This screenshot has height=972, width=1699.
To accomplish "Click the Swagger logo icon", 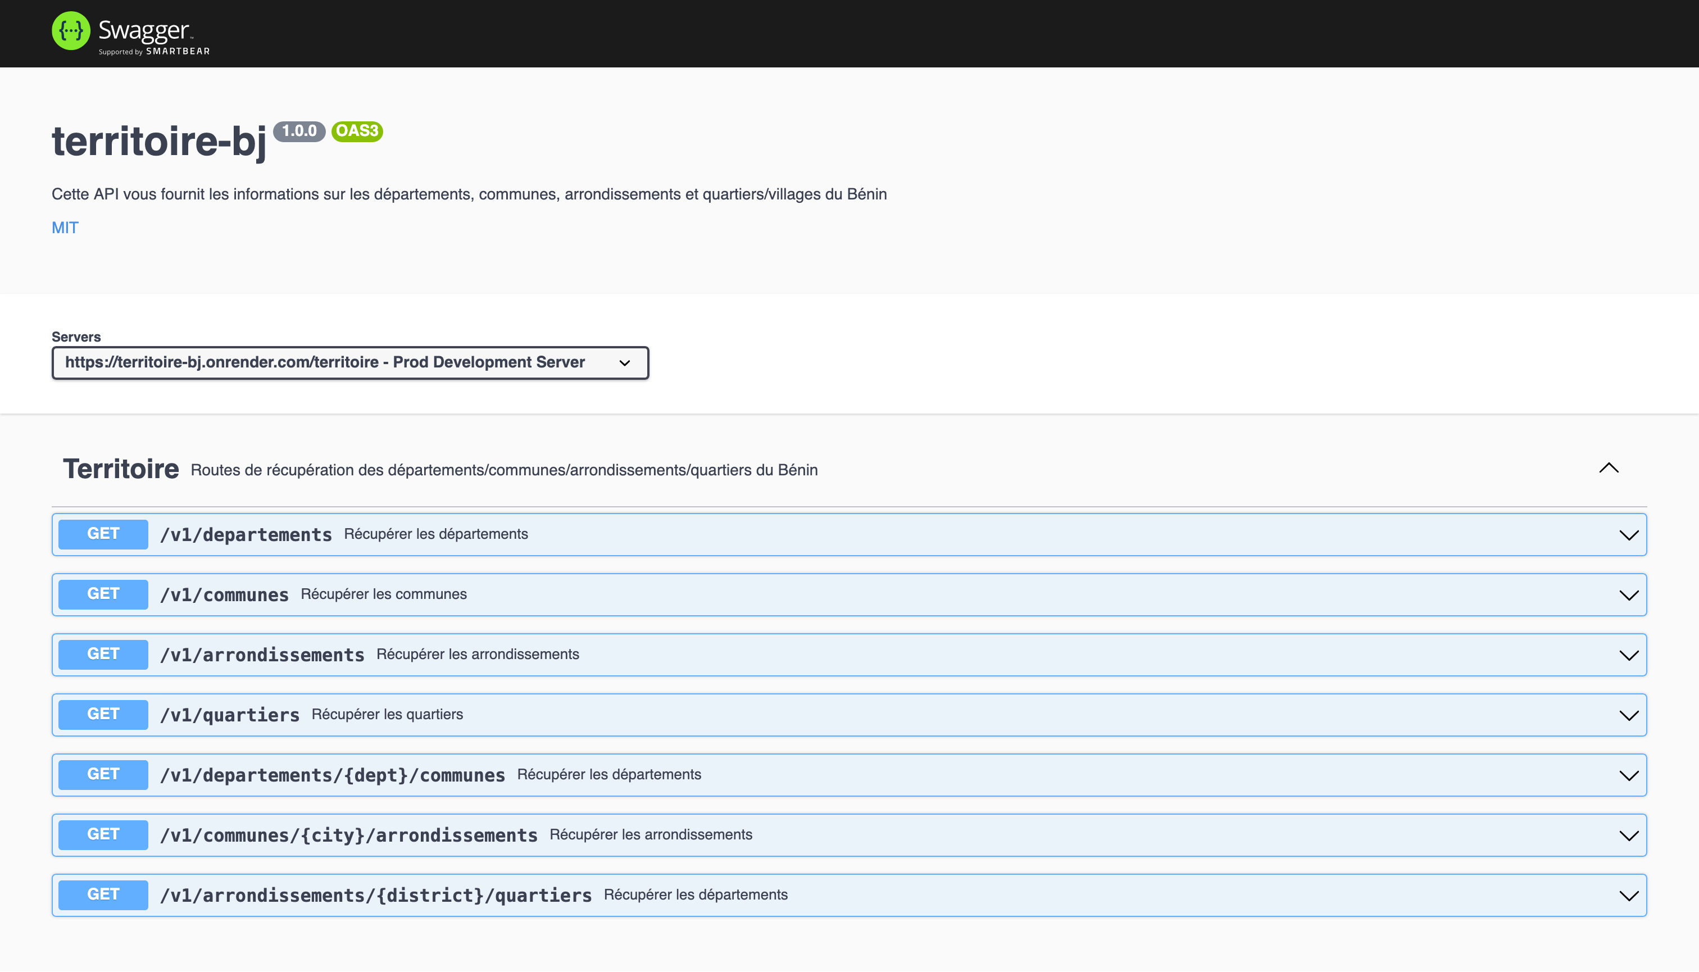I will coord(71,31).
